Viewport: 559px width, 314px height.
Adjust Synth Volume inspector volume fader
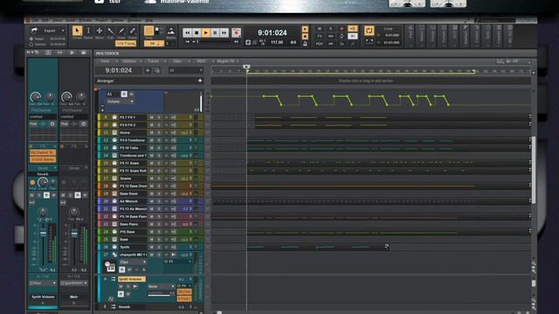[x=43, y=233]
